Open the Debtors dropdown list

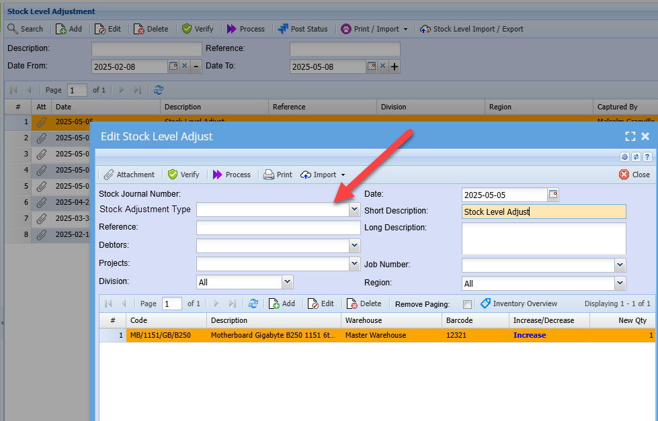tap(354, 246)
